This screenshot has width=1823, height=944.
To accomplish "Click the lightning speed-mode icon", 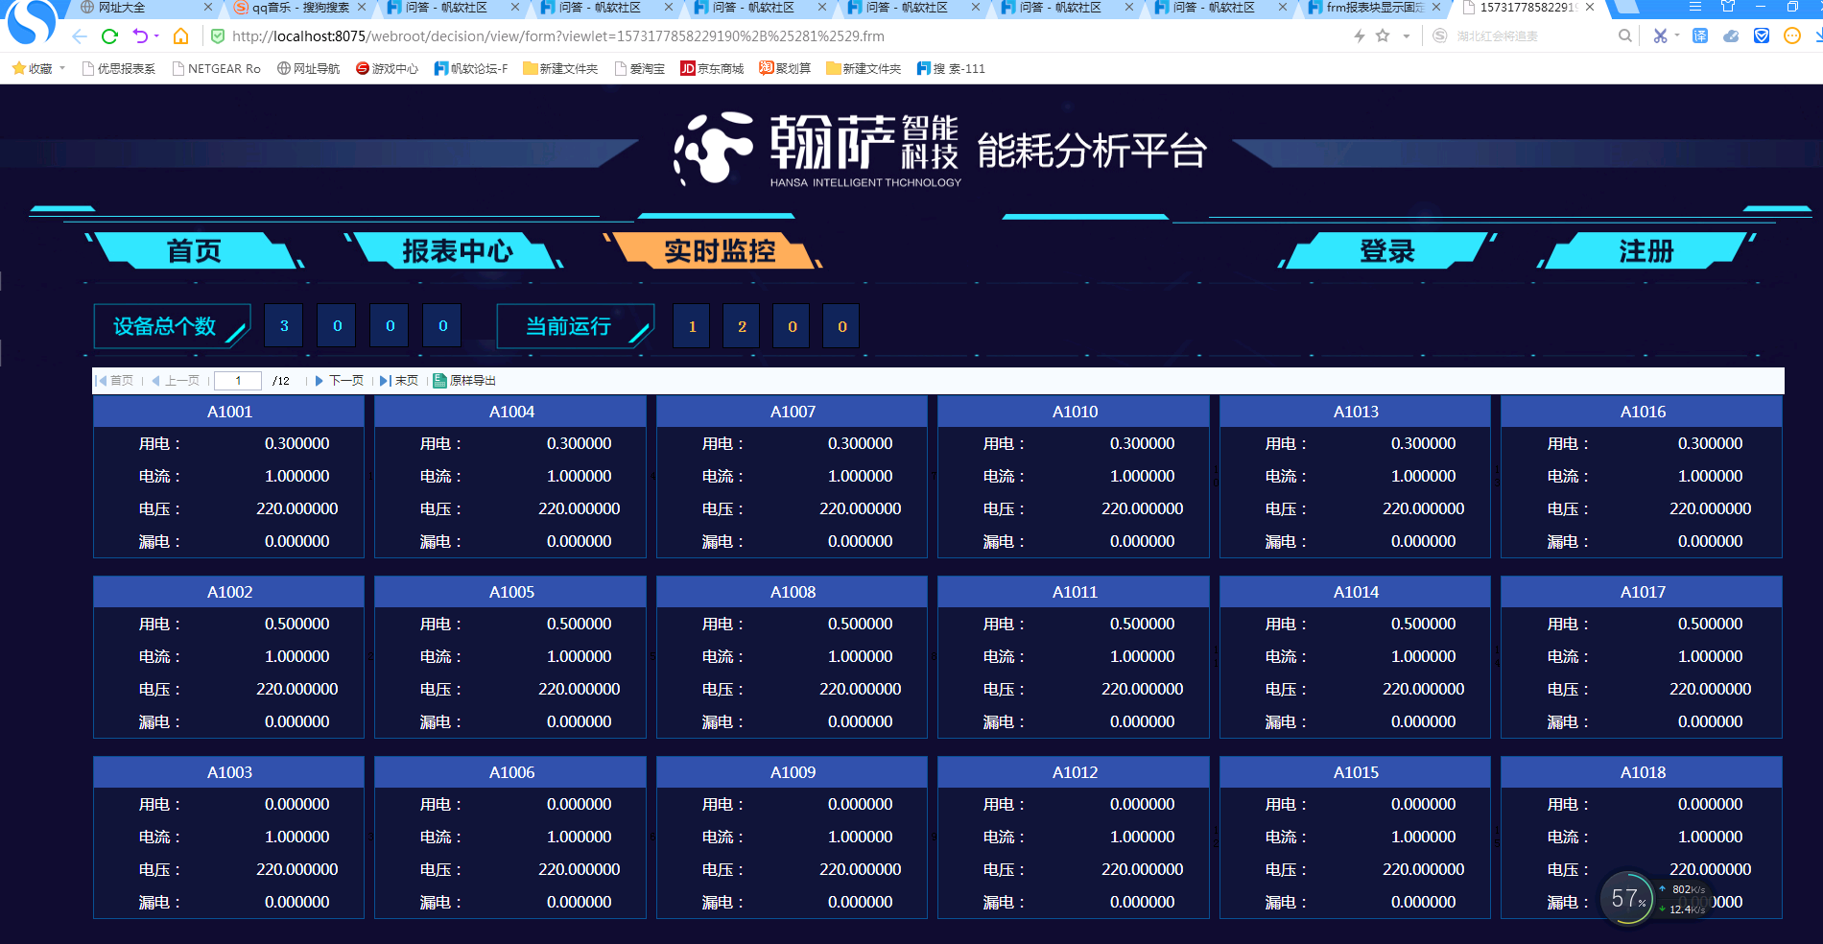I will pos(1360,36).
